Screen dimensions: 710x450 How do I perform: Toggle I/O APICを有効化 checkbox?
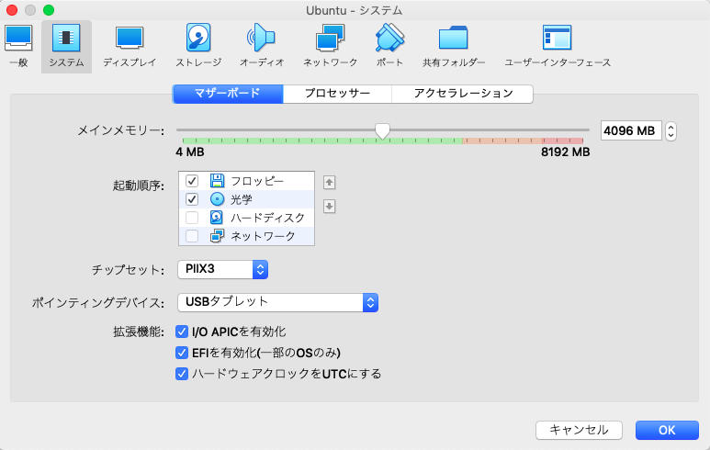[182, 332]
